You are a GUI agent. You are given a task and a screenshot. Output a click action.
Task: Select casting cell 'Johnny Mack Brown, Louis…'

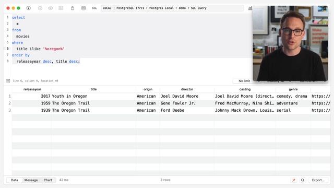245,110
